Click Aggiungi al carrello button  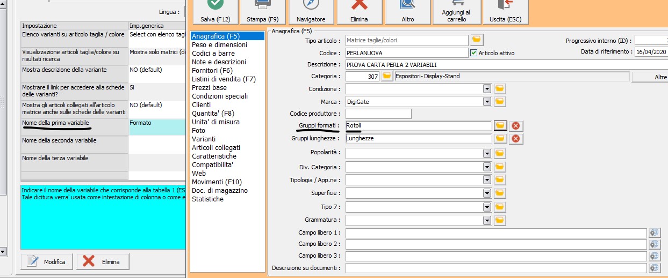[x=456, y=12]
